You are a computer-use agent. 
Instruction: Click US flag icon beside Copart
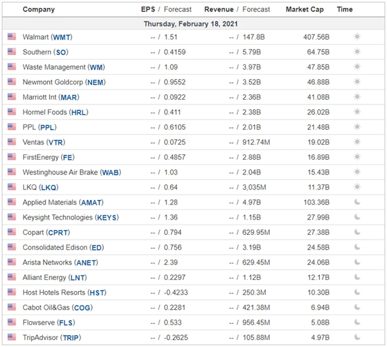pyautogui.click(x=11, y=232)
